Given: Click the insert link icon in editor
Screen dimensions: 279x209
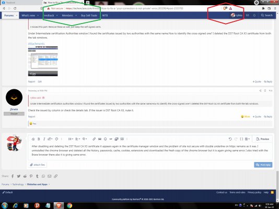Looking at the screenshot, I should tap(94, 139).
